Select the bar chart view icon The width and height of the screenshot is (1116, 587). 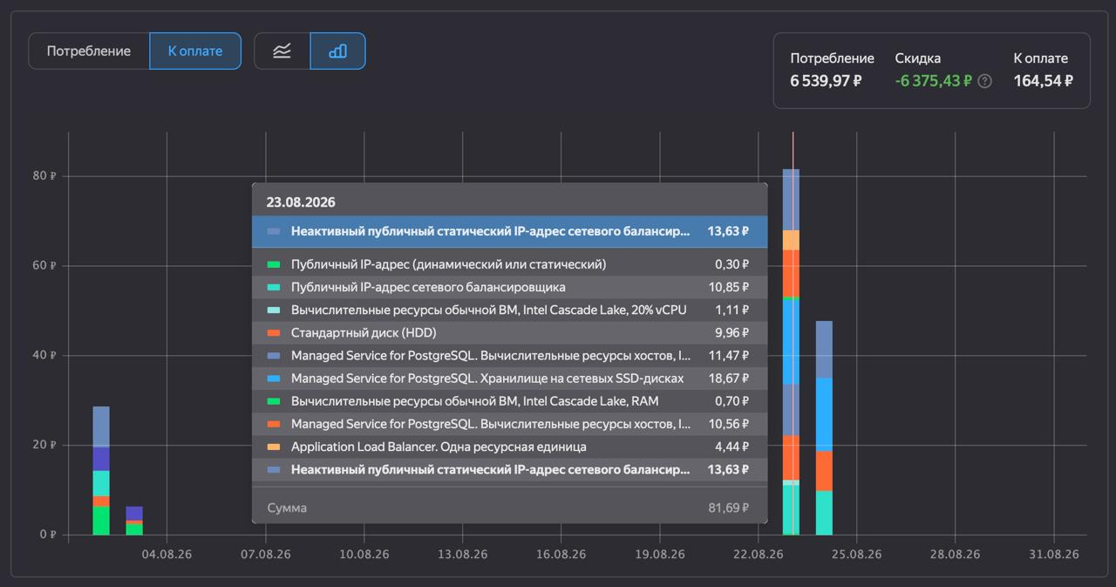[x=337, y=51]
